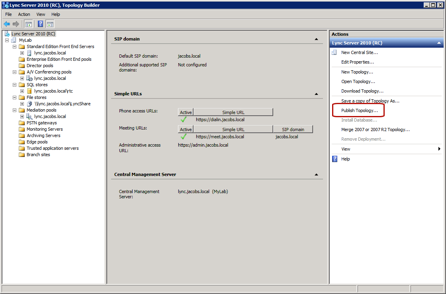Click the front end server icon for lync.jacobs.local
The width and height of the screenshot is (446, 294).
[x=29, y=53]
